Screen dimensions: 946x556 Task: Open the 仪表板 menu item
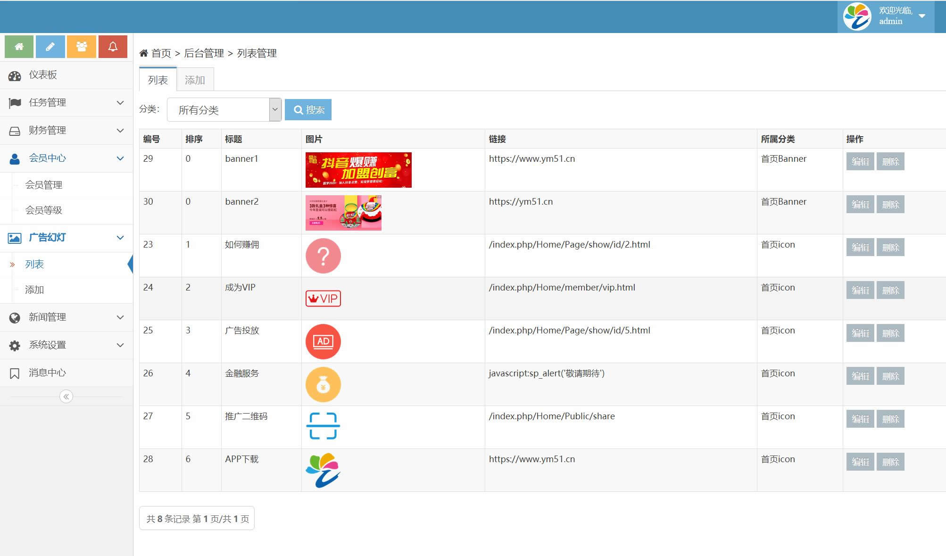[66, 75]
